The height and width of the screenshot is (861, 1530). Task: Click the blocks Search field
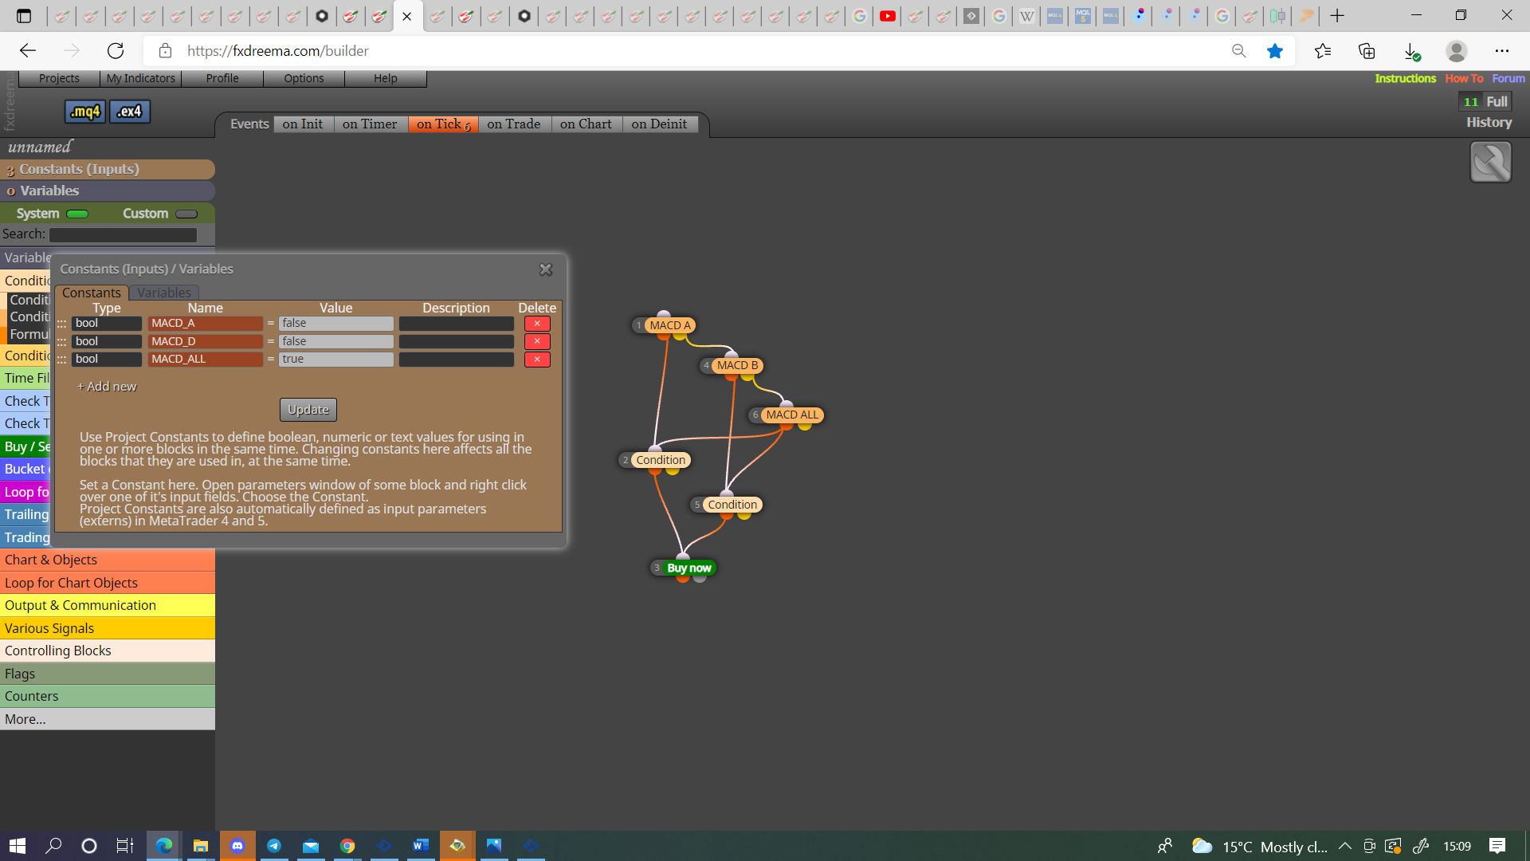click(123, 235)
